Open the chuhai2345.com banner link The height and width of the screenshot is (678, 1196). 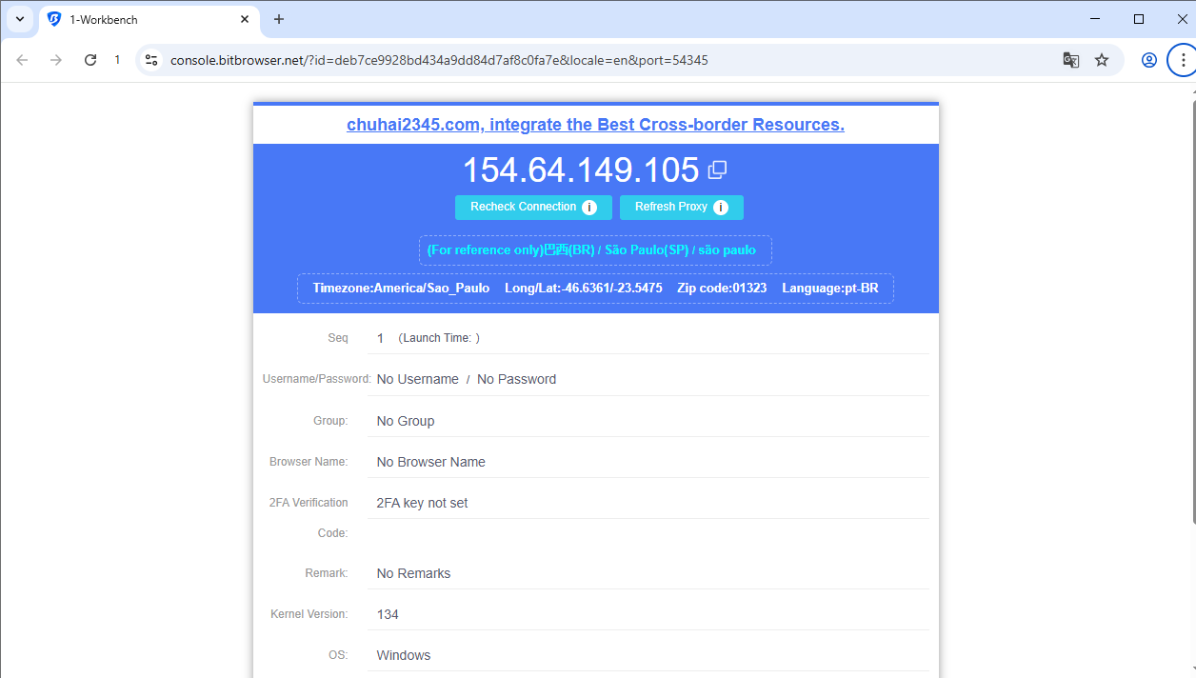(595, 125)
